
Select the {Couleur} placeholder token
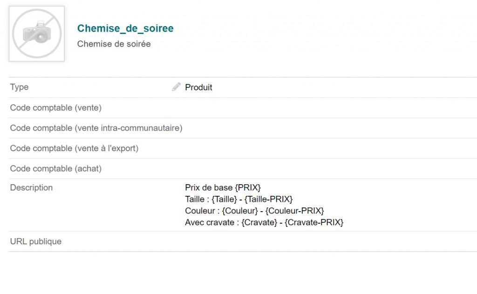point(240,211)
